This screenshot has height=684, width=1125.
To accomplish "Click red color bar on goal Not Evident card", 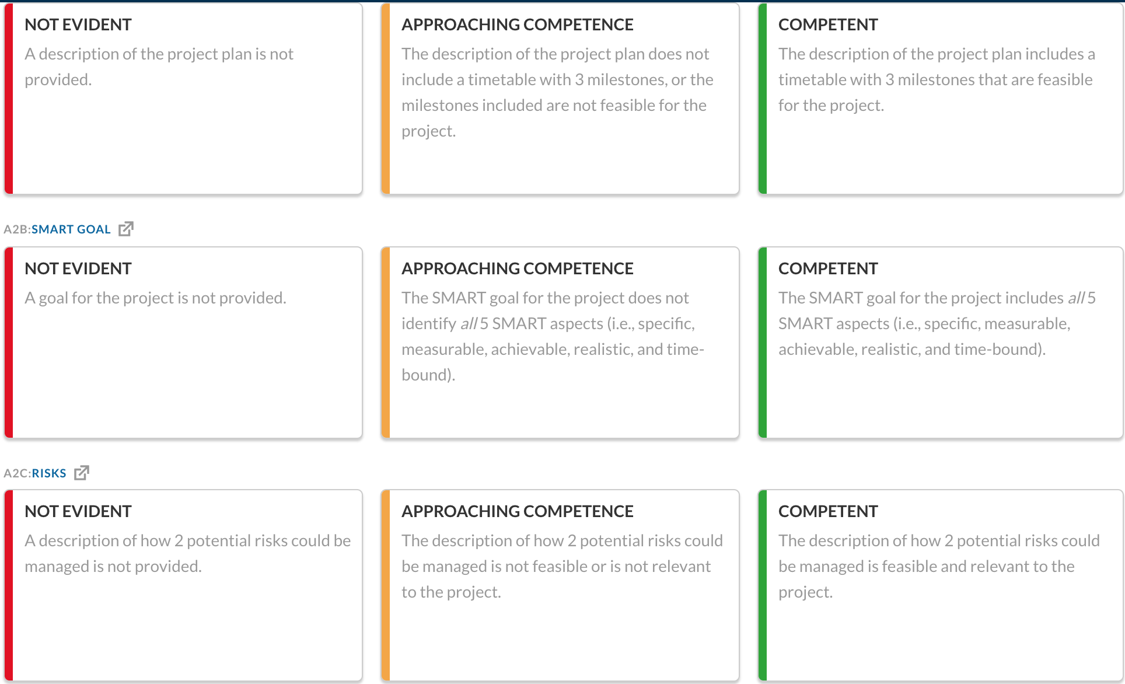I will click(x=9, y=343).
